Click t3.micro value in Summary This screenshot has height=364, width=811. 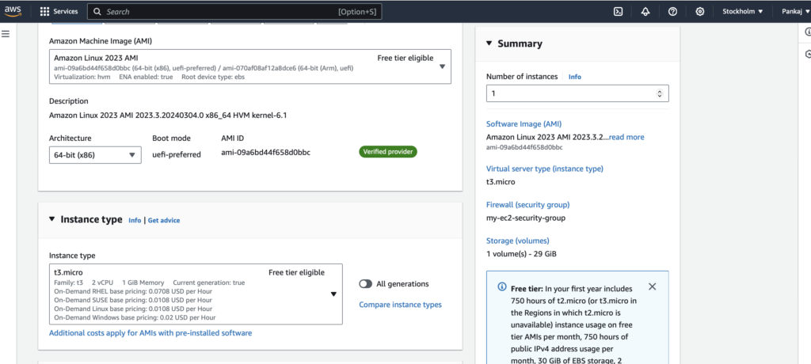point(501,181)
